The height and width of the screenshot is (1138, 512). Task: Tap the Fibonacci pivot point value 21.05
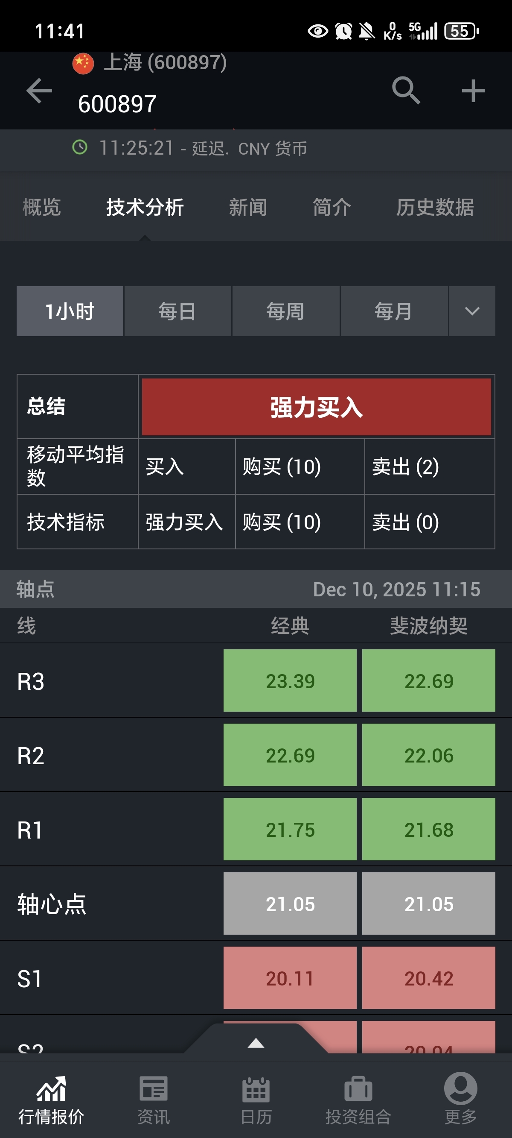pyautogui.click(x=428, y=903)
